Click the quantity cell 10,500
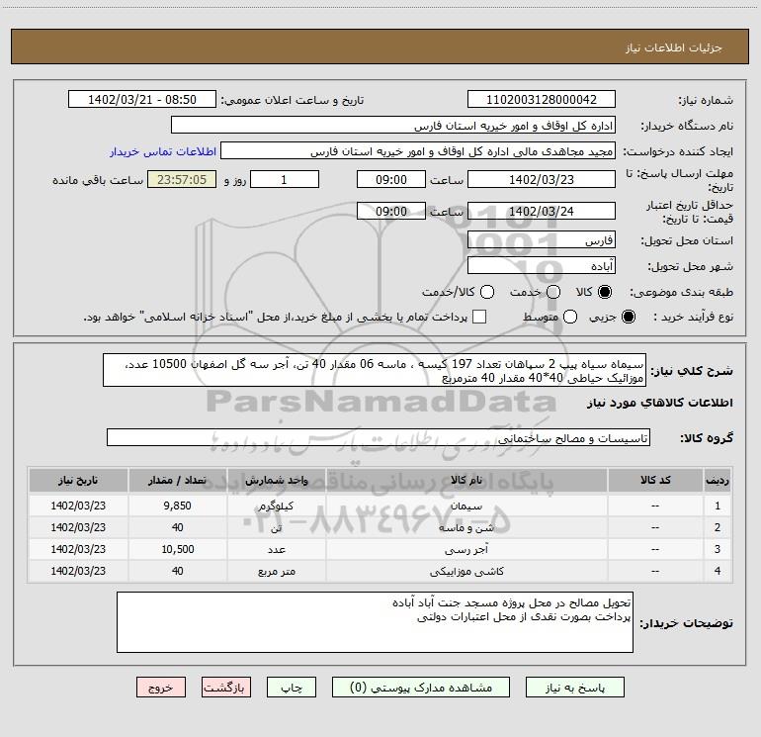 [178, 549]
